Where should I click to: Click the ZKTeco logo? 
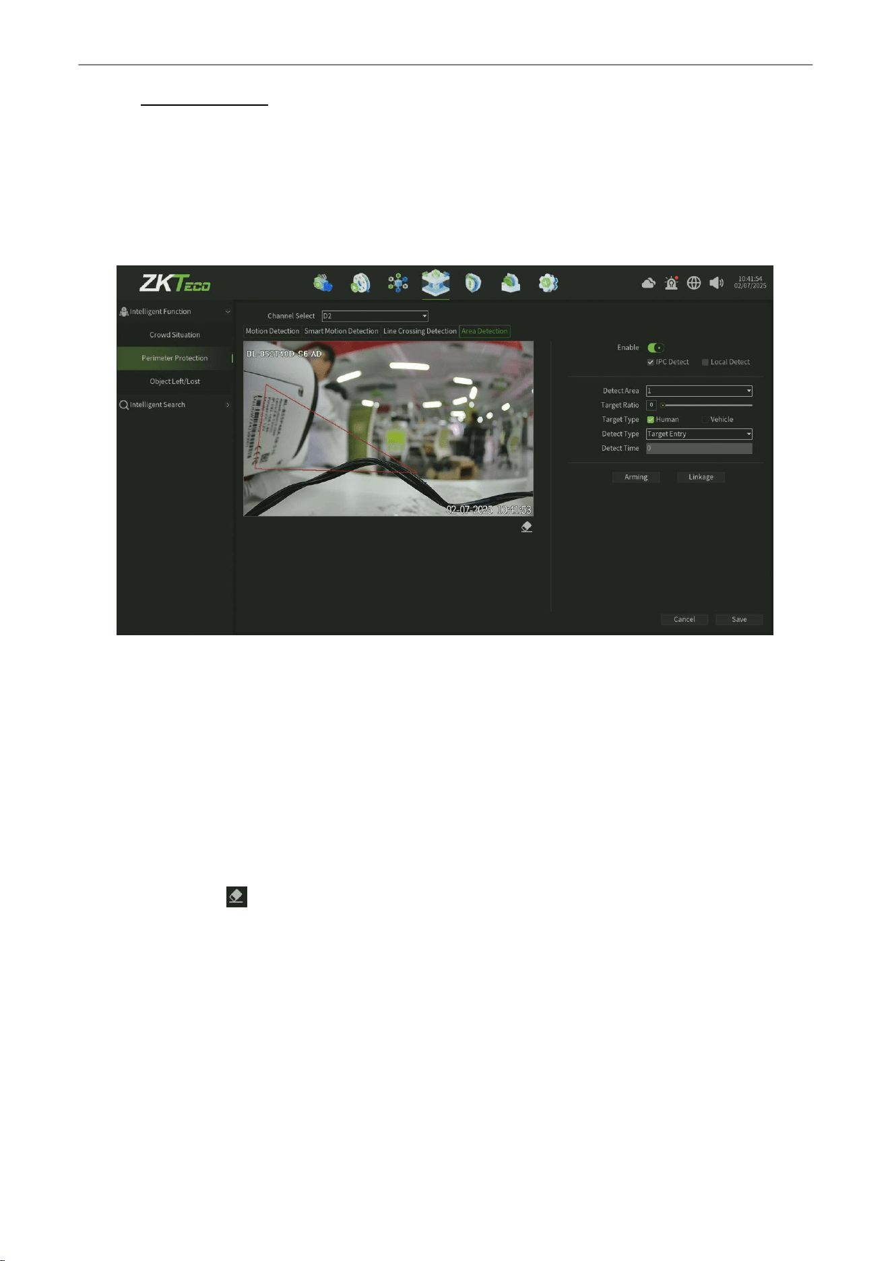click(x=174, y=283)
